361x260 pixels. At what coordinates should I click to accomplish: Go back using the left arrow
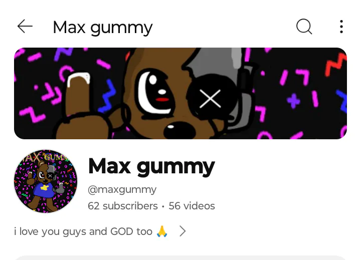(x=25, y=26)
